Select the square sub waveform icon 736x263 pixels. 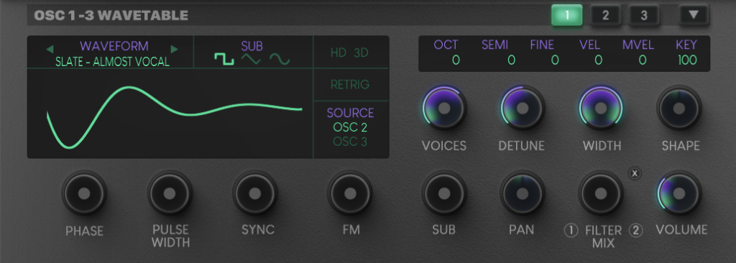coord(224,59)
